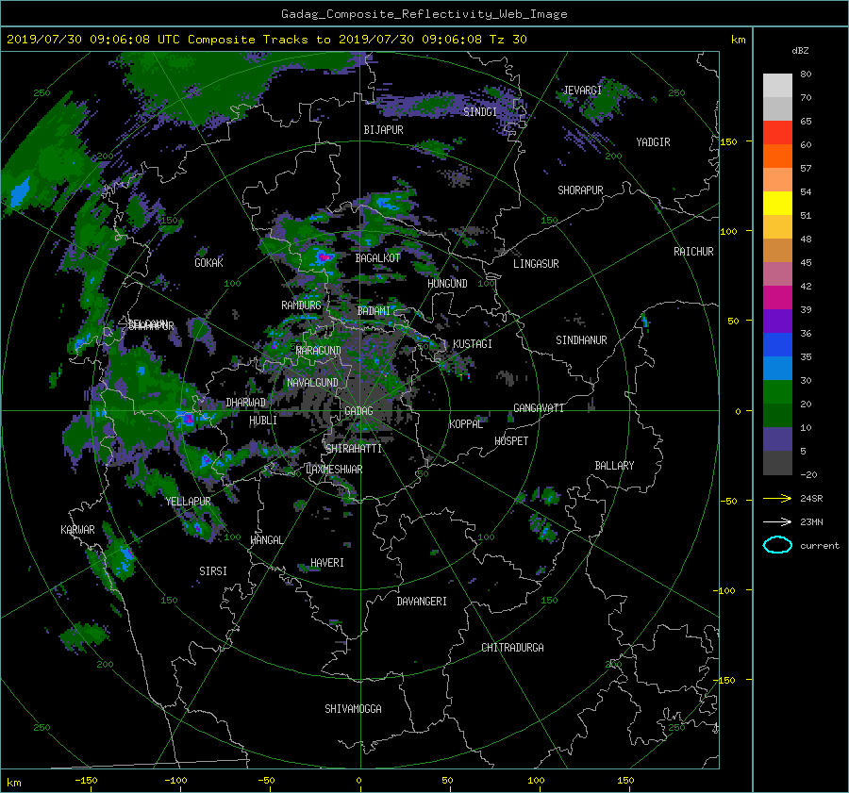Image resolution: width=849 pixels, height=793 pixels.
Task: Select the light blue 30-35 dBZ legend swatch
Action: click(777, 369)
